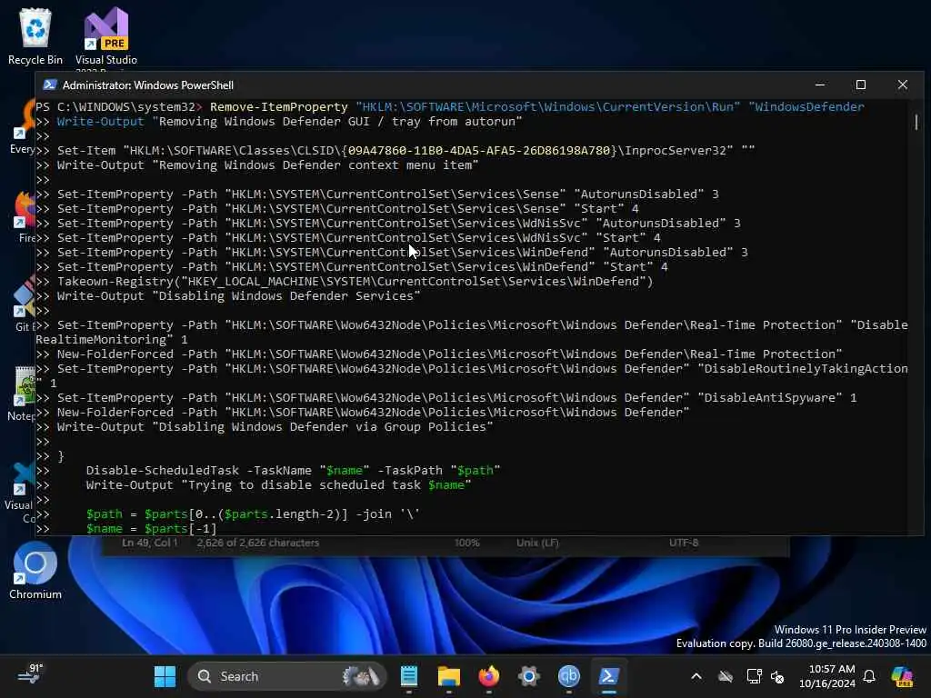
Task: Click 'Disabling Windows Defender via Group Policies' line
Action: pos(275,427)
